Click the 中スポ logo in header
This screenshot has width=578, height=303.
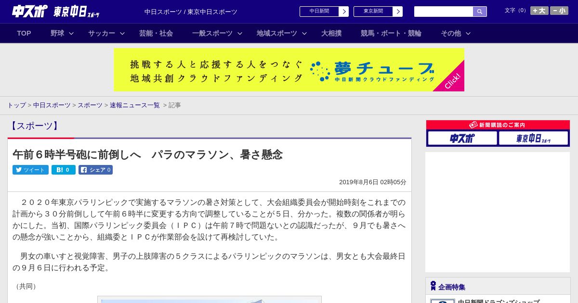point(30,11)
